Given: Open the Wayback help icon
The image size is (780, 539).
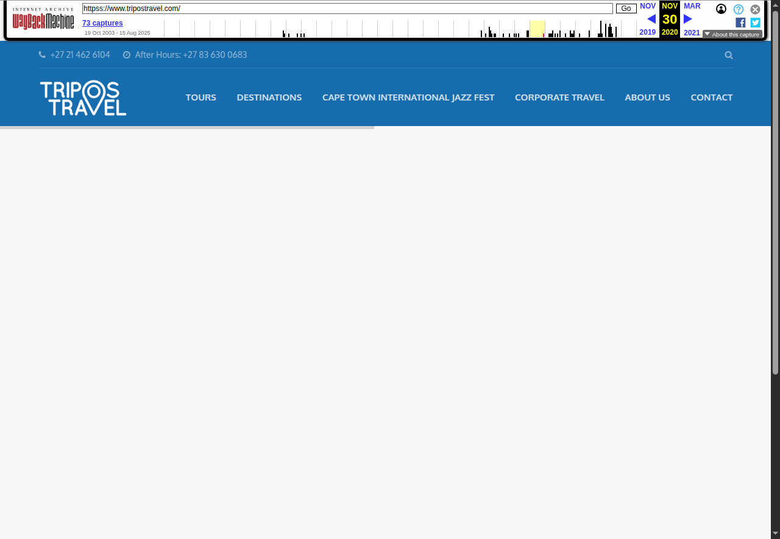Looking at the screenshot, I should [738, 9].
